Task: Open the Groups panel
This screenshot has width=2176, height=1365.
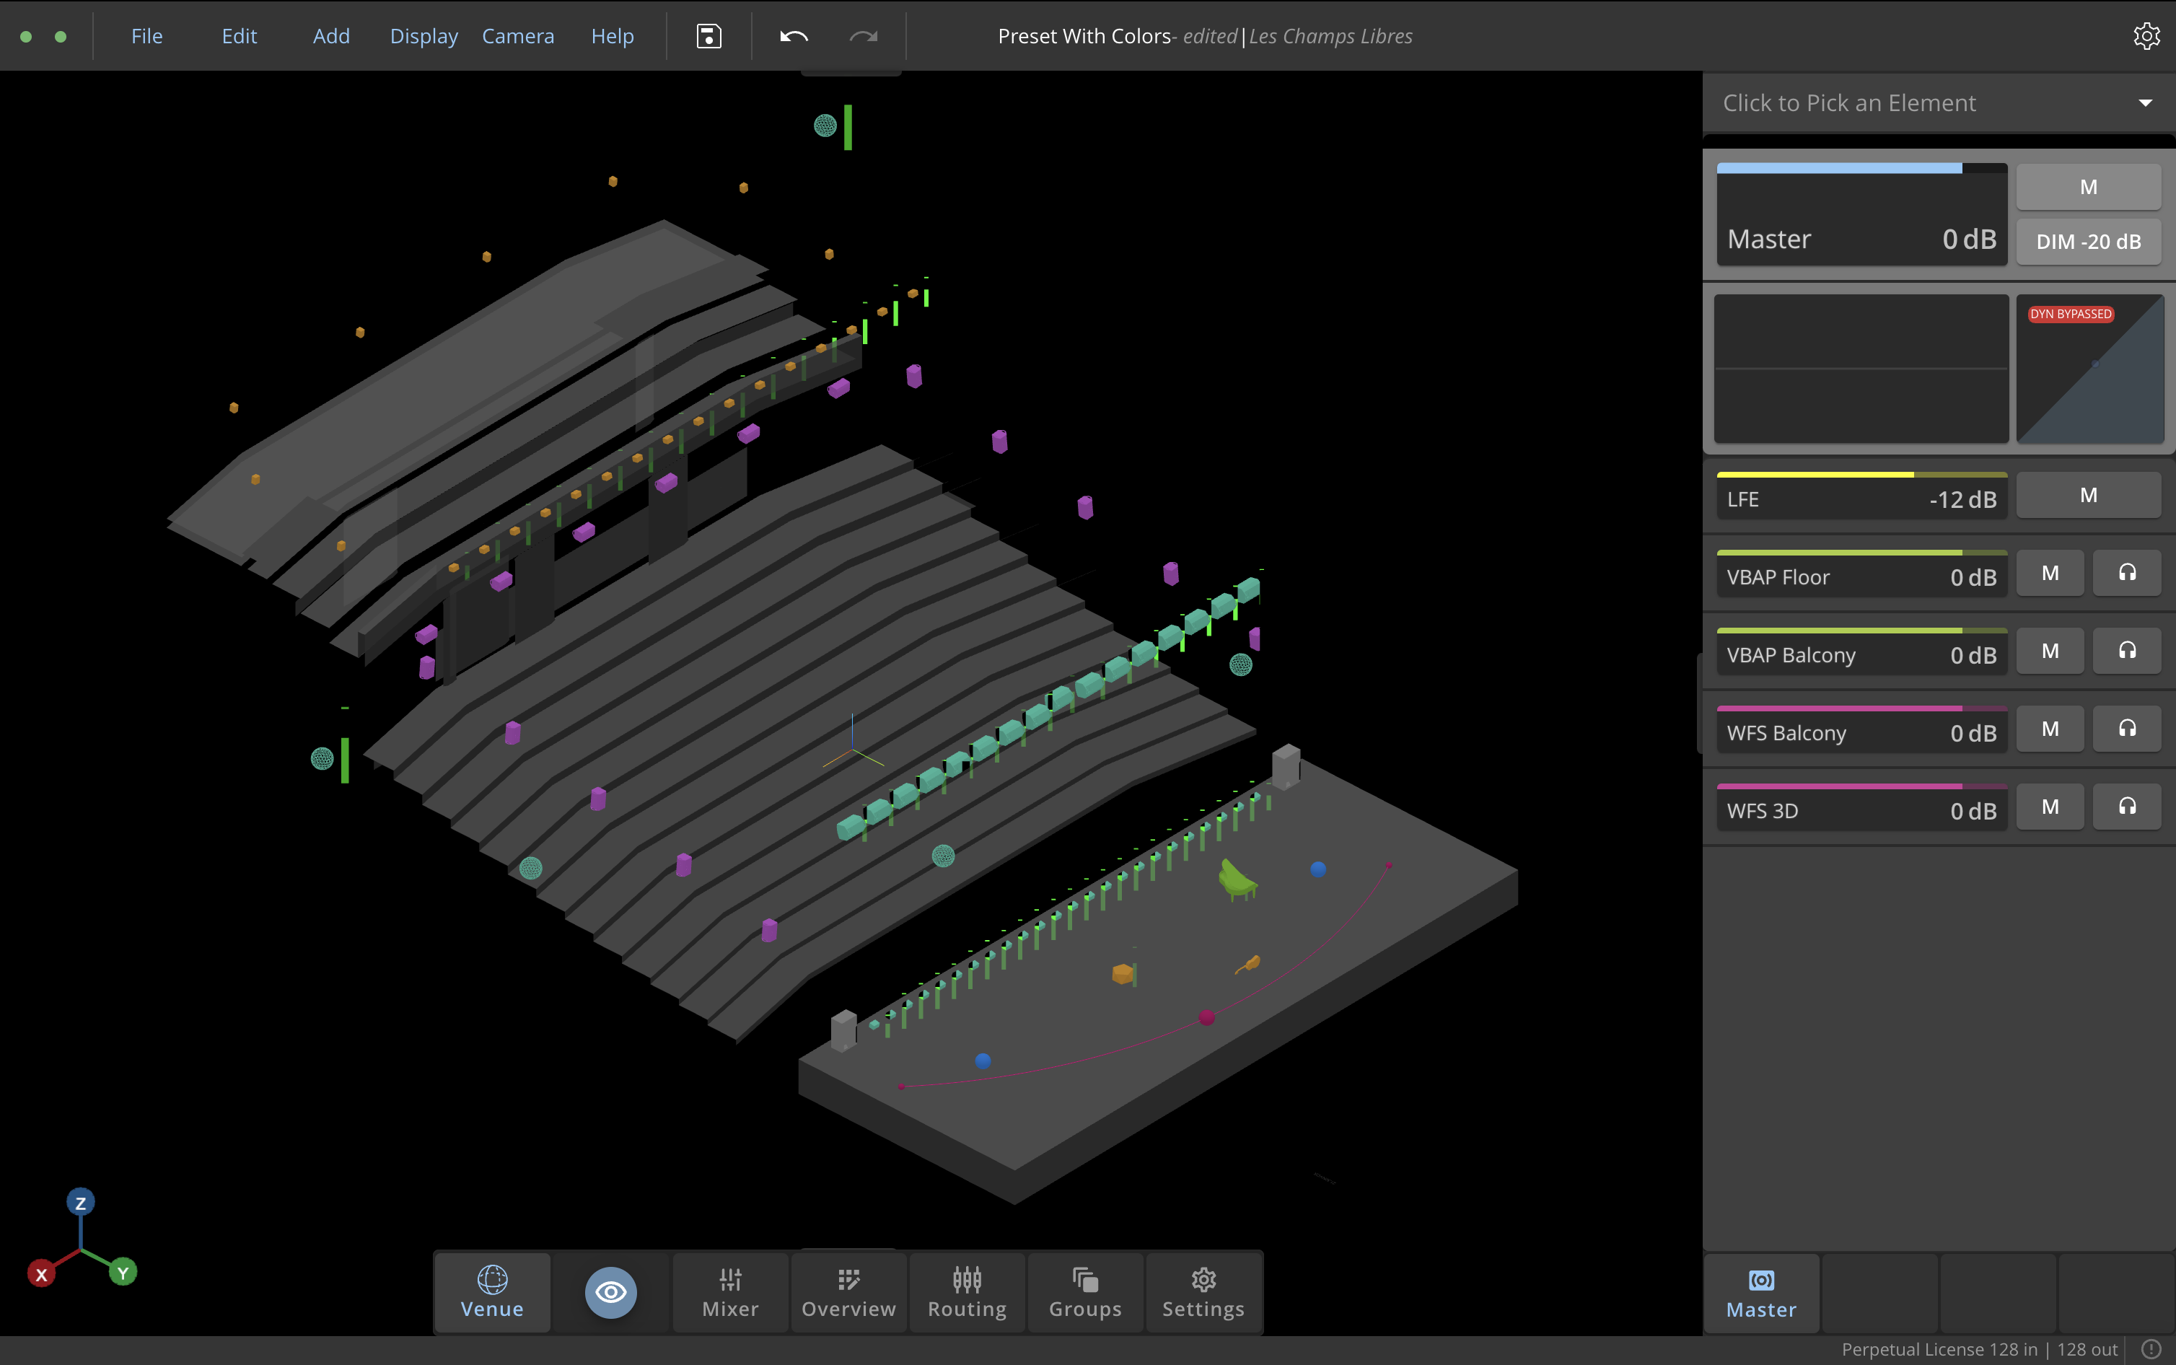Action: (1085, 1293)
